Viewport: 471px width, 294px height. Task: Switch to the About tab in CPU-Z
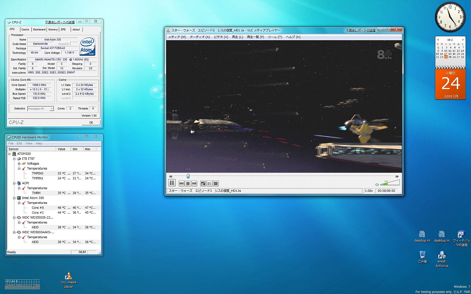pos(76,30)
